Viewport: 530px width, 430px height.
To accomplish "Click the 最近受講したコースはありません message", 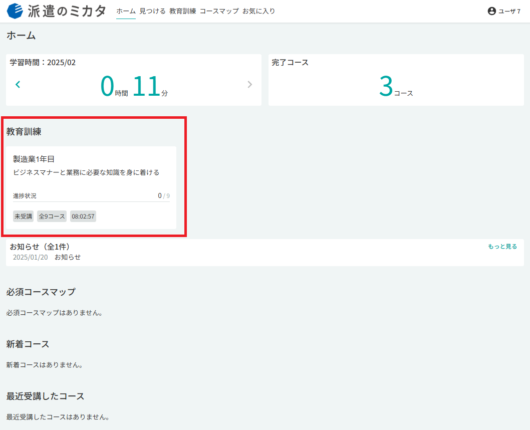I will click(x=58, y=417).
